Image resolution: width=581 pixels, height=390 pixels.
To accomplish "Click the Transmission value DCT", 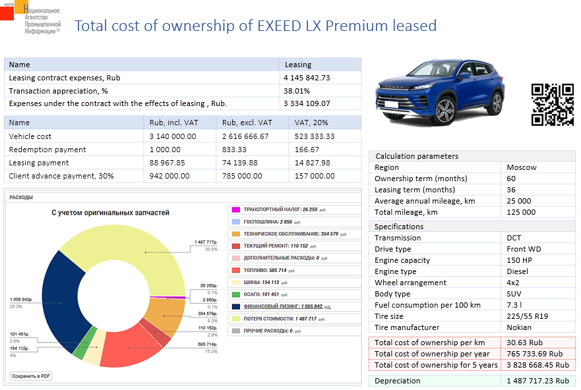I will click(514, 238).
